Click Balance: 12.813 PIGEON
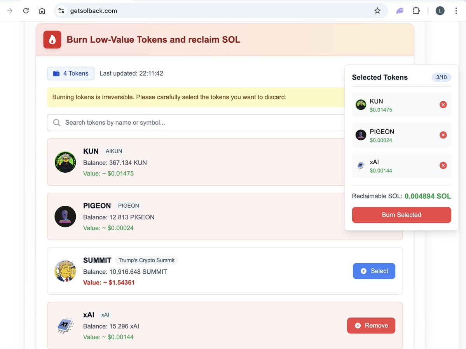This screenshot has width=466, height=349. tap(119, 217)
